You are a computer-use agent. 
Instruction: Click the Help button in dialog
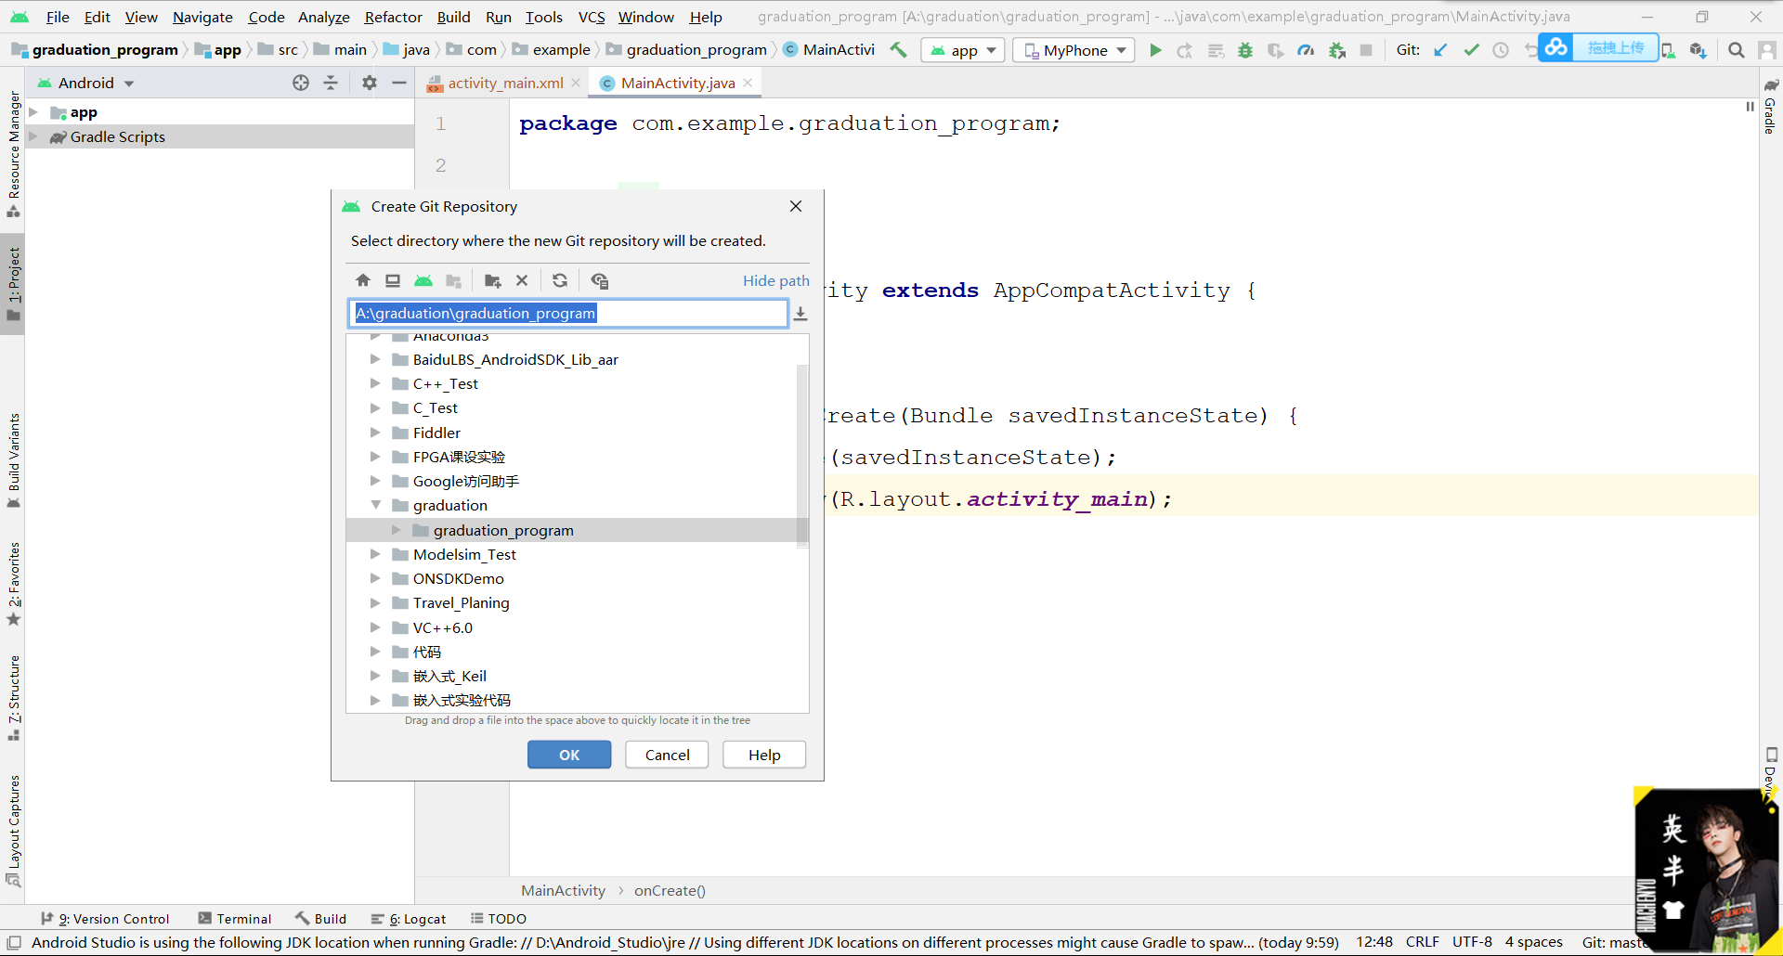pyautogui.click(x=764, y=755)
